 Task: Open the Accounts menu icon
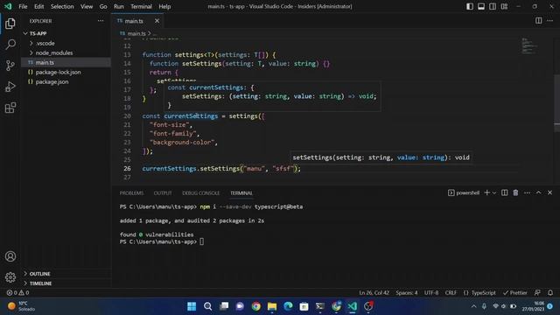click(x=10, y=256)
